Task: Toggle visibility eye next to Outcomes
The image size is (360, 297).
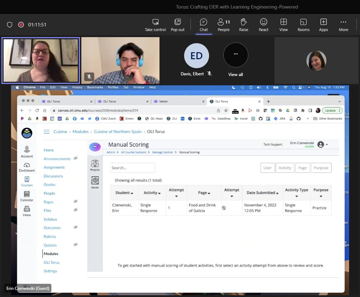Action: pos(76,227)
